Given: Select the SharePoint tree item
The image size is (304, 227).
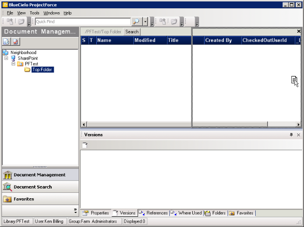Looking at the screenshot, I should click(x=28, y=58).
